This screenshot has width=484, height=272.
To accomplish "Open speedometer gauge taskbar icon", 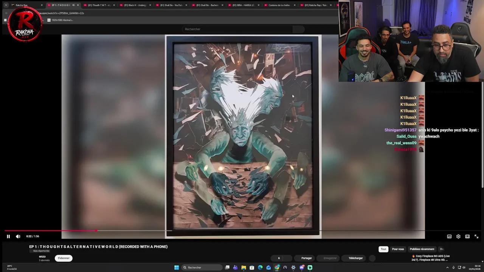I will [285, 267].
